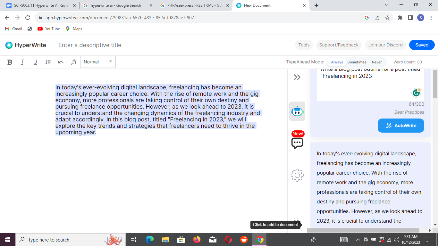This screenshot has height=246, width=438.
Task: Set TypeAhead Mode to Sometimes
Action: pyautogui.click(x=357, y=62)
